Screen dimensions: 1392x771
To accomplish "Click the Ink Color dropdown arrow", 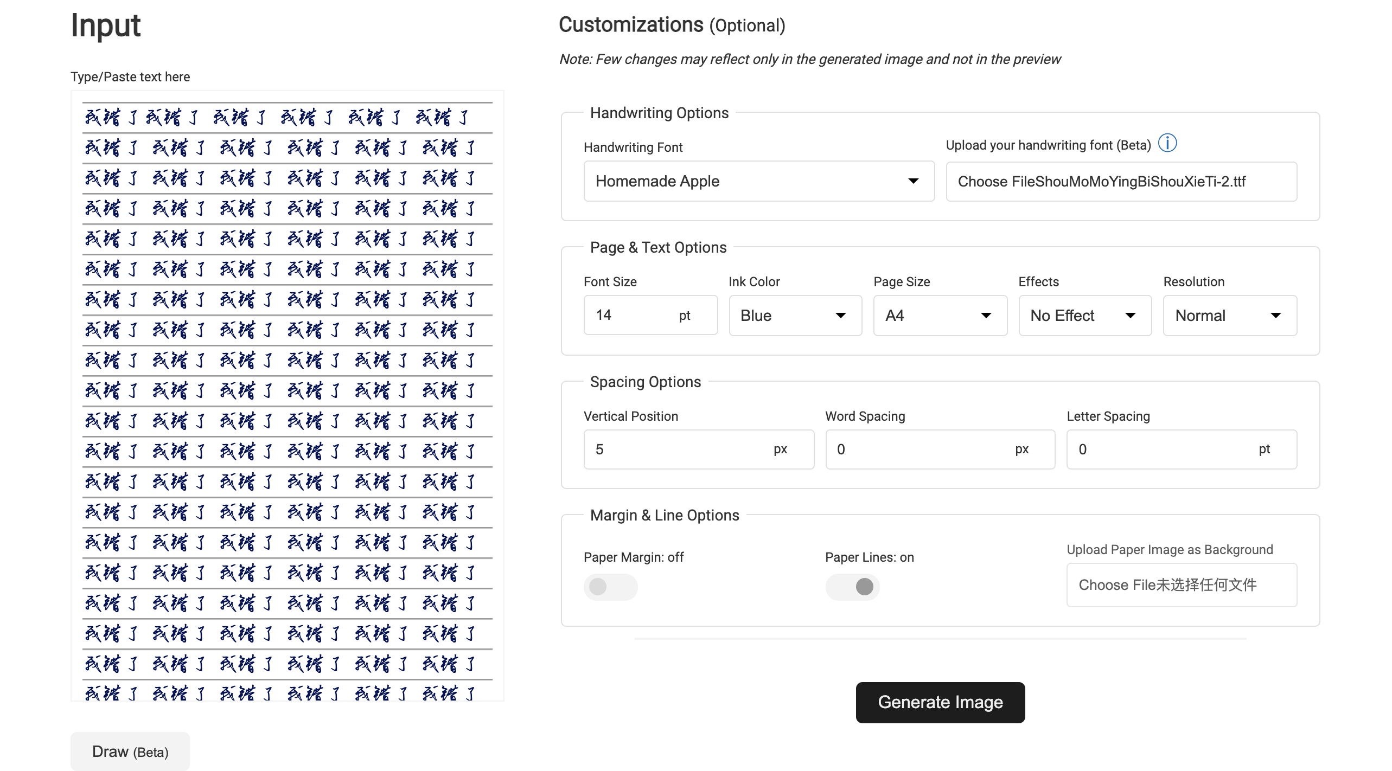I will coord(840,316).
